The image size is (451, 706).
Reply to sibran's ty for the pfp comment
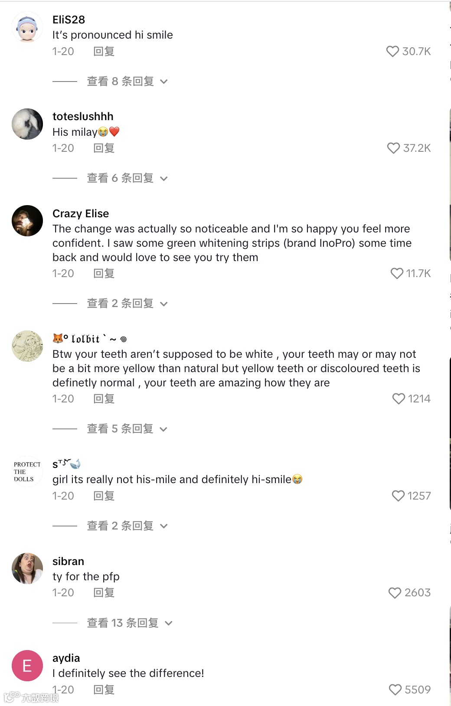coord(104,593)
